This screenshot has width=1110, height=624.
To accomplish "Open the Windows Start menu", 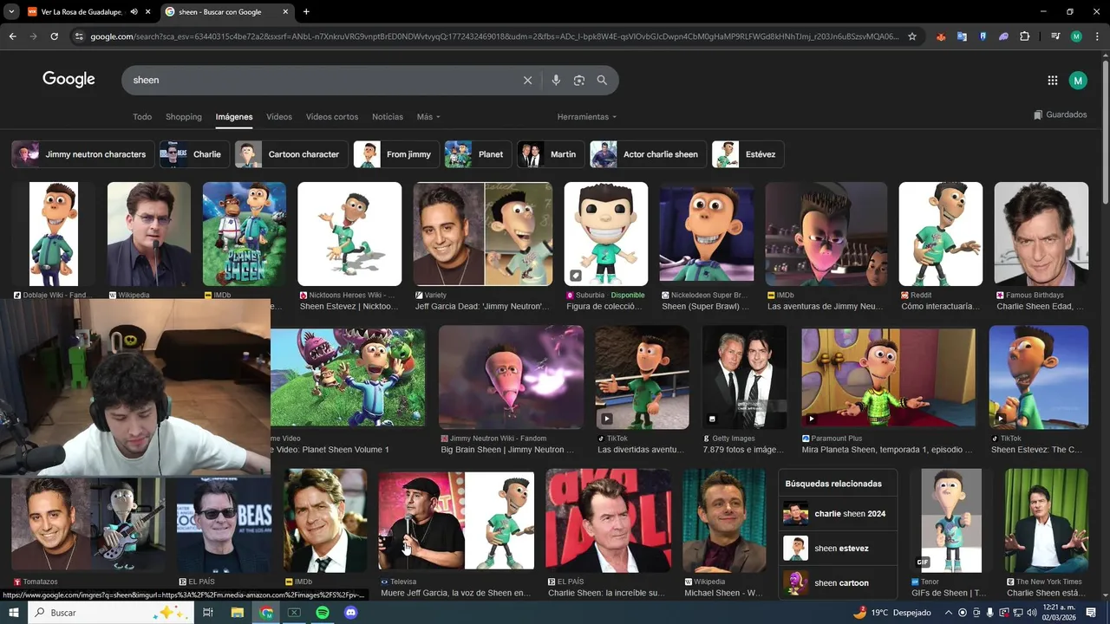I will point(14,613).
